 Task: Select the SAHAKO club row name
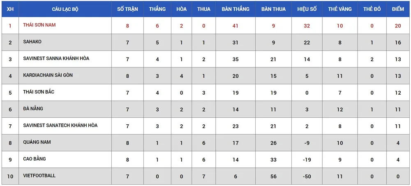[x=32, y=42]
